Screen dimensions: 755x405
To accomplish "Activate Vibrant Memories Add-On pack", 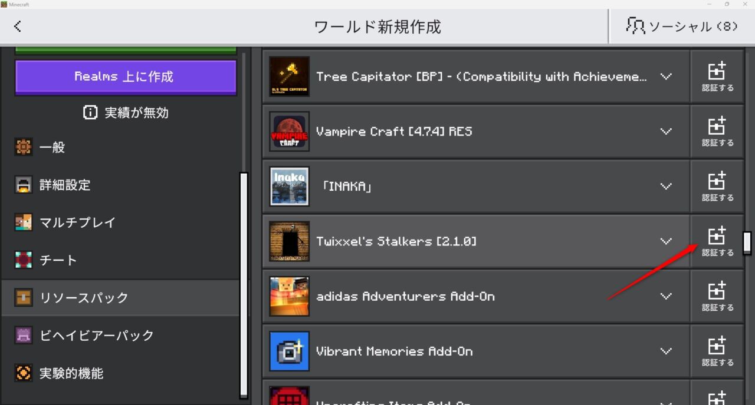I will pyautogui.click(x=717, y=351).
